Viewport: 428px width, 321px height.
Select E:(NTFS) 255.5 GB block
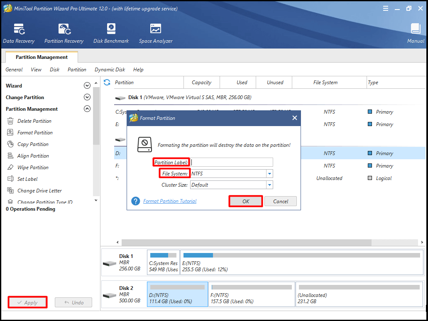click(x=302, y=263)
